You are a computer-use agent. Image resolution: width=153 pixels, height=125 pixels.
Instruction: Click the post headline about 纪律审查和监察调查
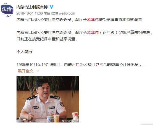pyautogui.click(x=79, y=20)
